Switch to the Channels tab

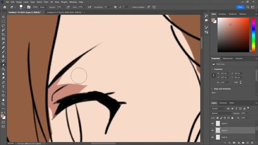coord(223,103)
